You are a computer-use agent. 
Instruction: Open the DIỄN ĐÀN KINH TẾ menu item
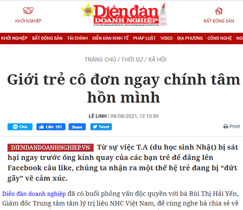point(111,38)
